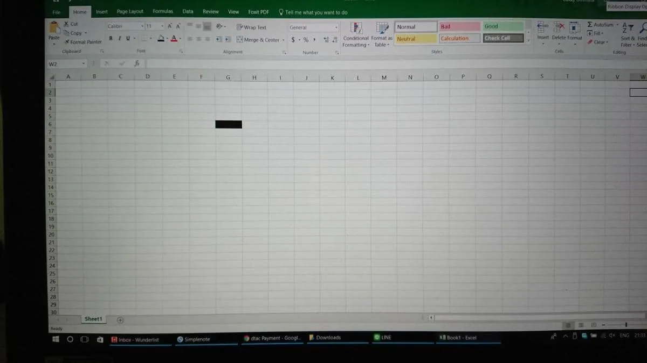Click the Increase Decimal icon
This screenshot has width=647, height=363.
(326, 40)
